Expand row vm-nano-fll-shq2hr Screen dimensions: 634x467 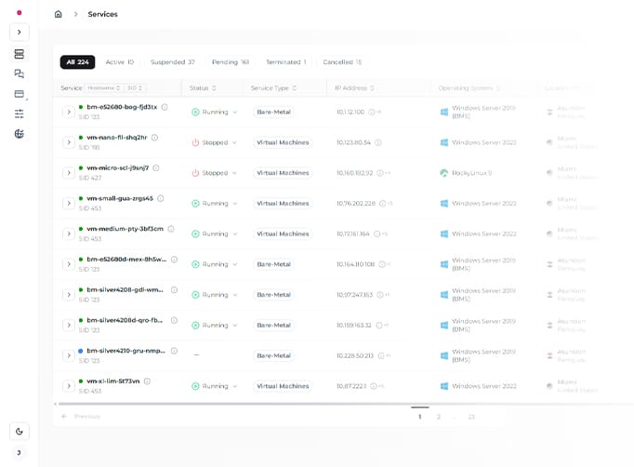coord(69,142)
